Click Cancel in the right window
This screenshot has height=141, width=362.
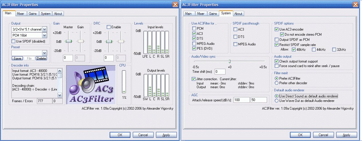click(323, 135)
